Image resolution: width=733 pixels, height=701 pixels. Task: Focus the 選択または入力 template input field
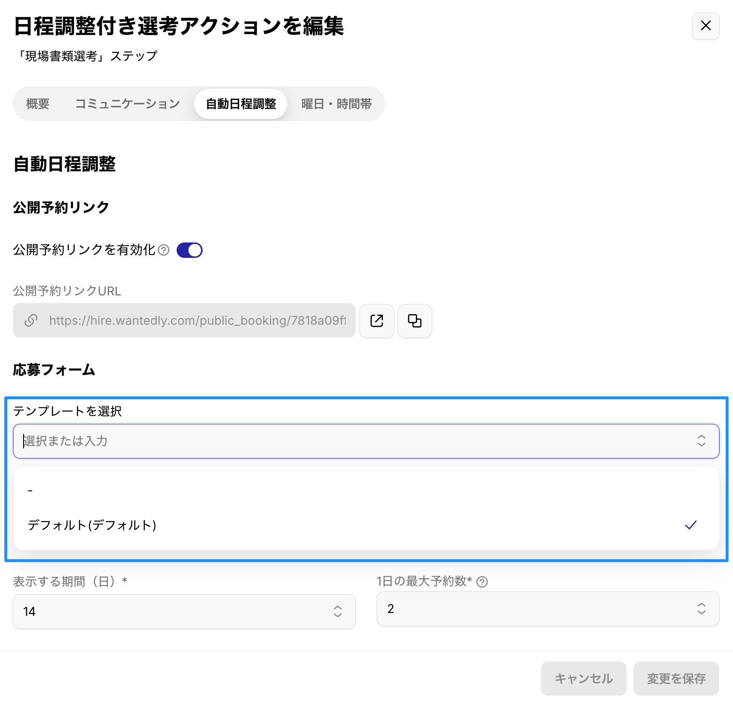(337, 441)
